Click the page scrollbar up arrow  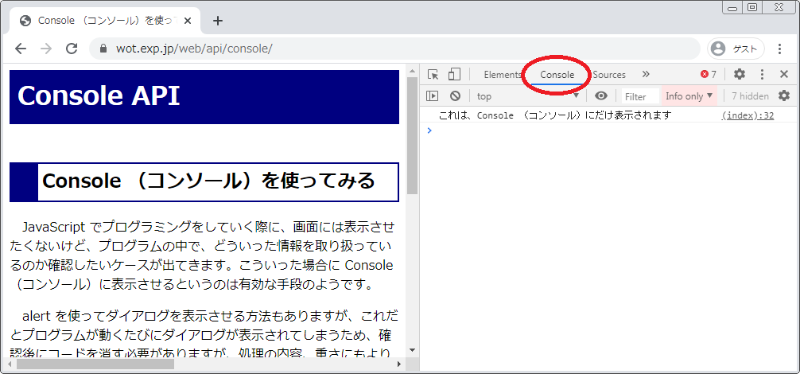412,70
